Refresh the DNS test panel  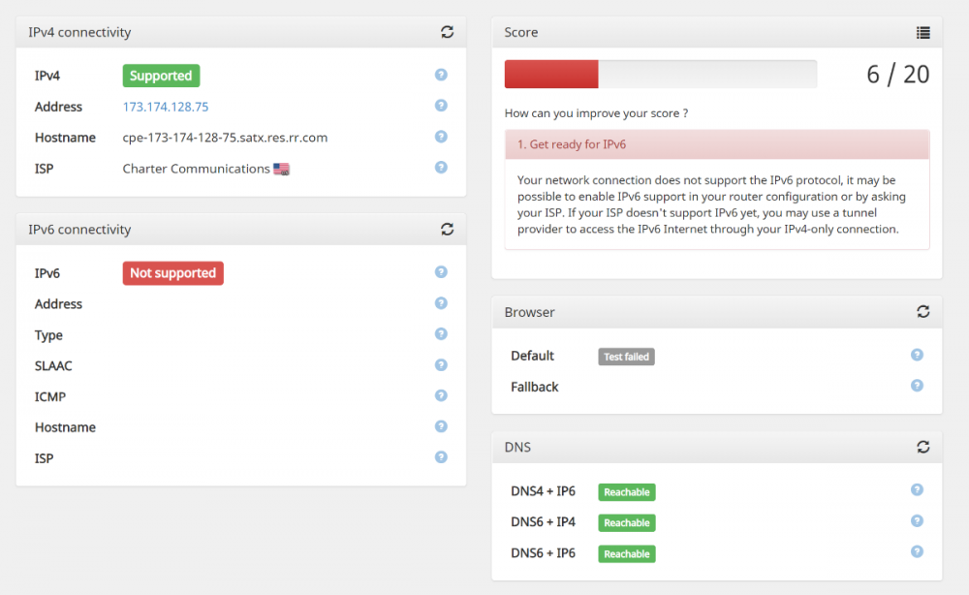(x=922, y=447)
